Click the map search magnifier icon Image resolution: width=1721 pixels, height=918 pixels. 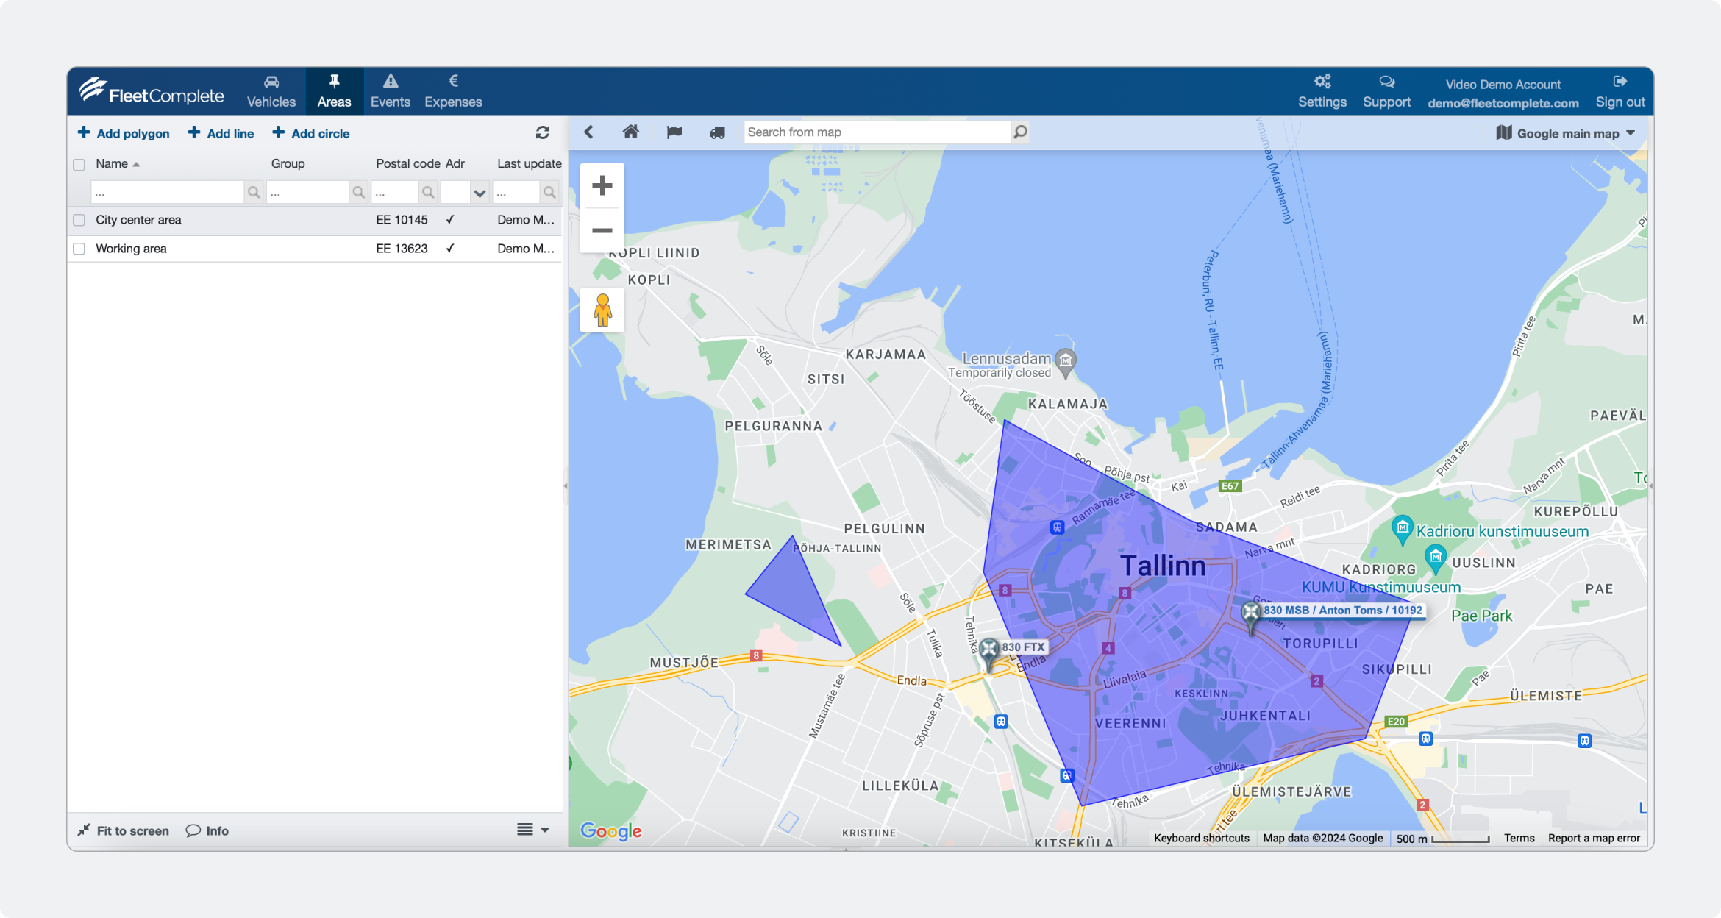pos(1020,132)
